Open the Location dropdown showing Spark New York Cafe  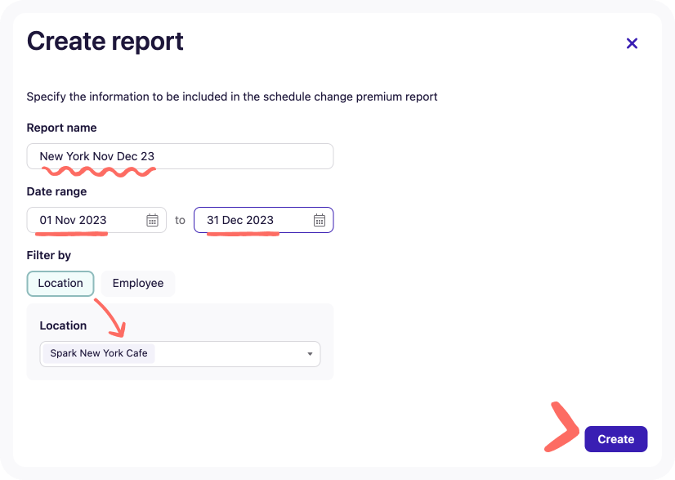pyautogui.click(x=180, y=353)
